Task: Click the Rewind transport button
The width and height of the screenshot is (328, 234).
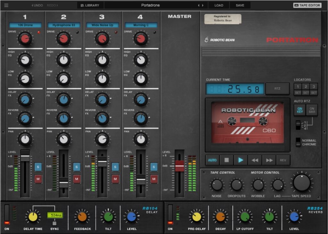Action: click(x=255, y=160)
